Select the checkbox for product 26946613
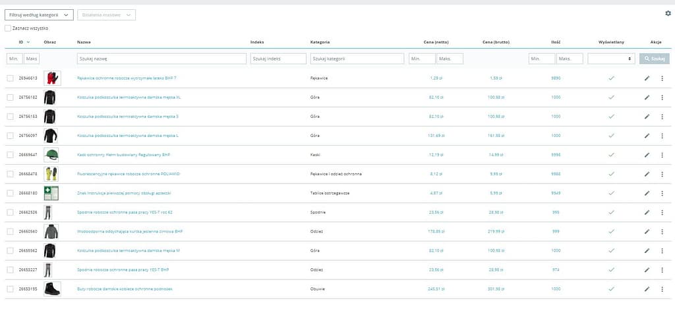The image size is (675, 309). pyautogui.click(x=10, y=78)
